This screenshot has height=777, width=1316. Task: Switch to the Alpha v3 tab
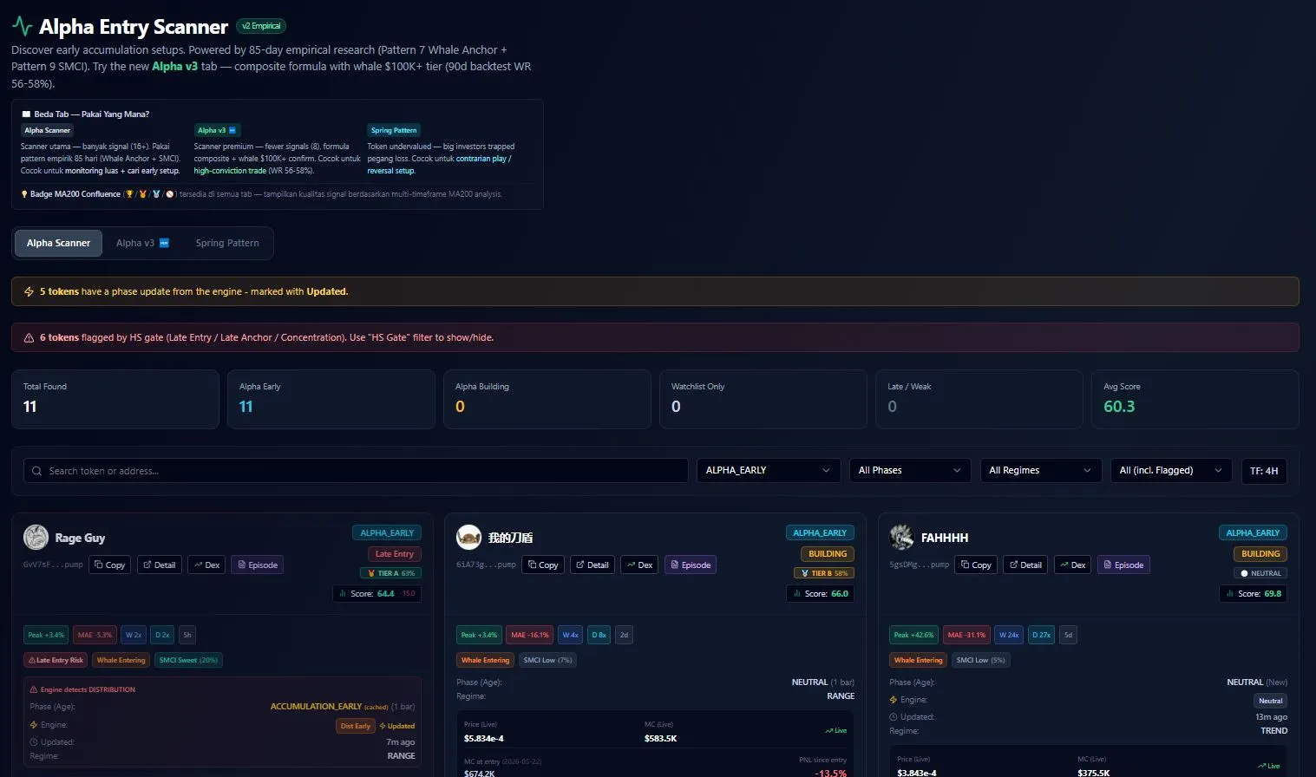142,243
